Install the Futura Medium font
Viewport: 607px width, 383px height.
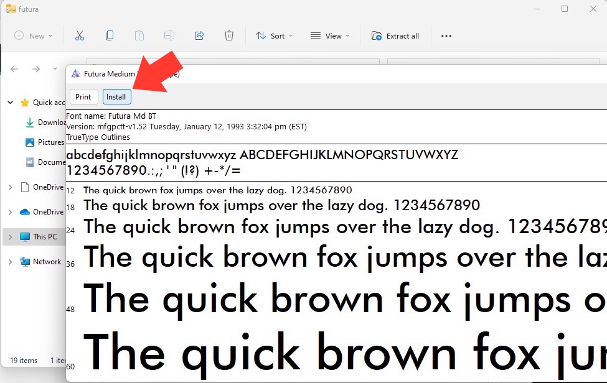(x=116, y=96)
